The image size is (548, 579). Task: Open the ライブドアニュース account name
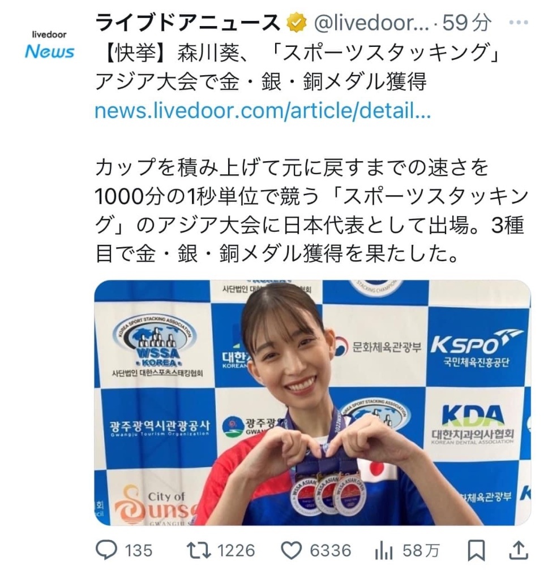(188, 23)
